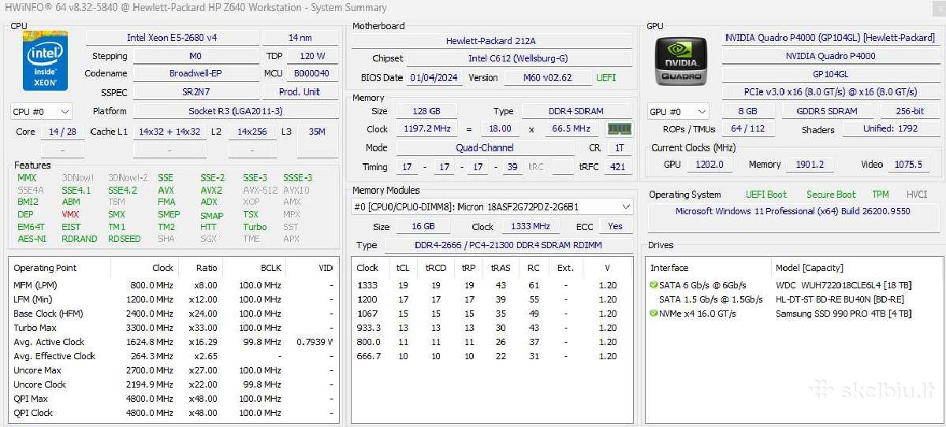This screenshot has height=427, width=946.
Task: Click the SR2N7 SSPEC value
Action: click(196, 92)
